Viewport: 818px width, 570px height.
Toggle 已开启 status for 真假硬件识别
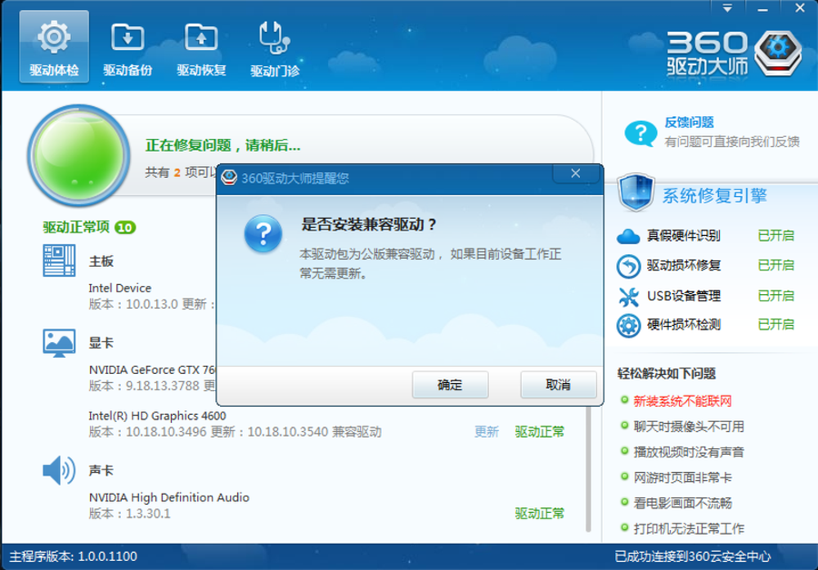coord(775,235)
